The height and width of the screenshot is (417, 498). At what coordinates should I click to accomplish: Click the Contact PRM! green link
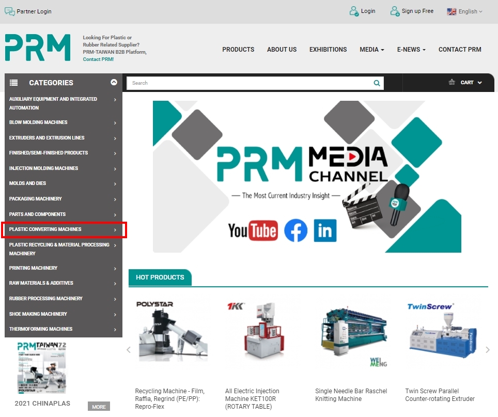[x=98, y=59]
